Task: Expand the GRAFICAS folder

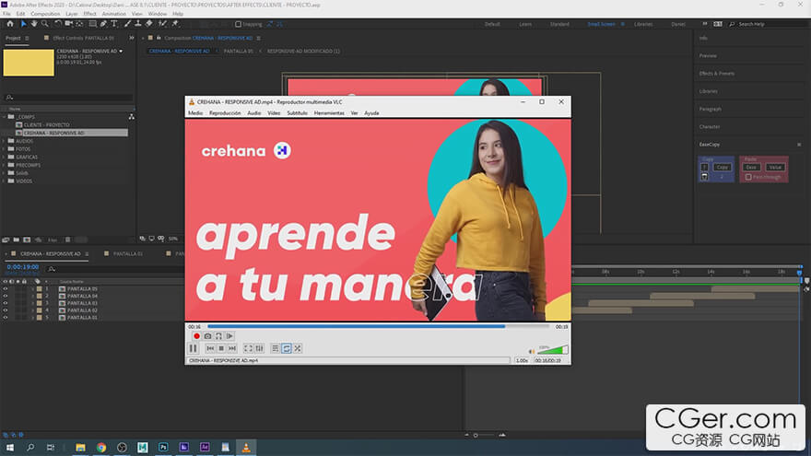Action: [4, 157]
